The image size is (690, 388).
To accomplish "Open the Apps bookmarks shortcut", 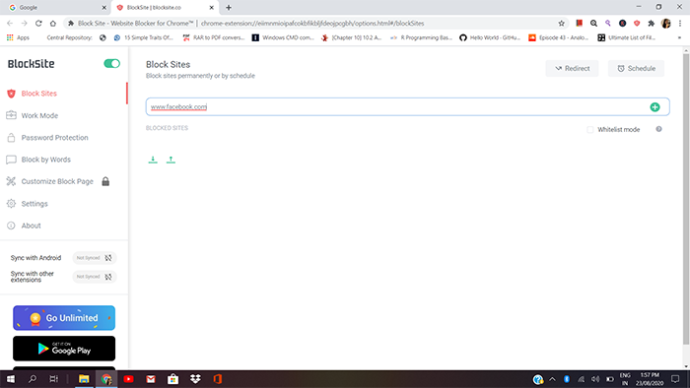I will (x=18, y=37).
